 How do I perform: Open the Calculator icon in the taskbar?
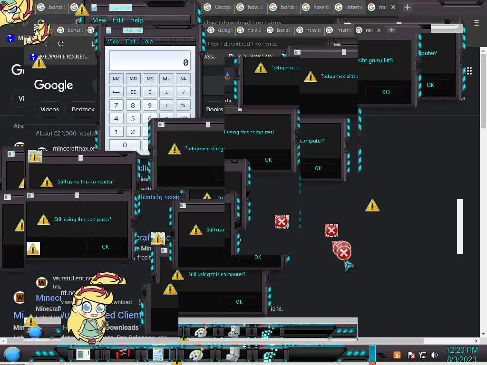158,354
